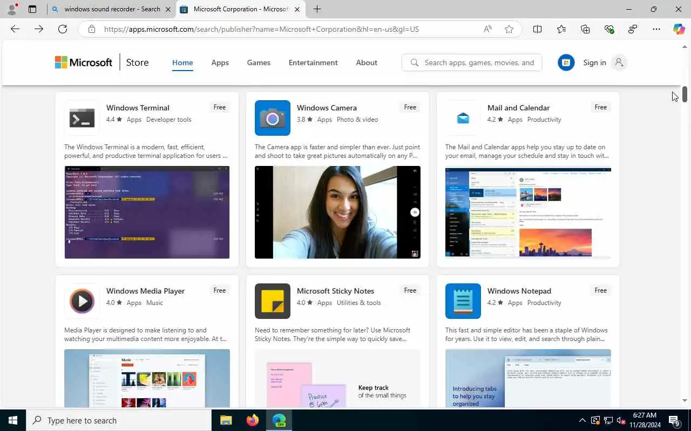Screen dimensions: 691x431
Task: Click the Mail and Calendar app icon
Action: (x=463, y=118)
